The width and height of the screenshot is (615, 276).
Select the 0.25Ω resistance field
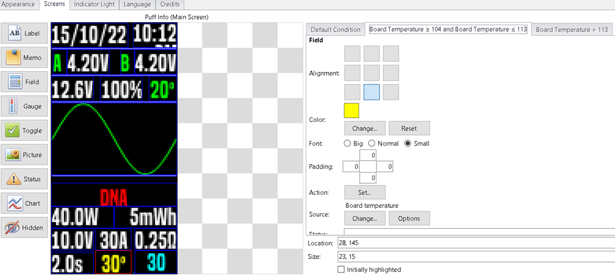pyautogui.click(x=156, y=240)
